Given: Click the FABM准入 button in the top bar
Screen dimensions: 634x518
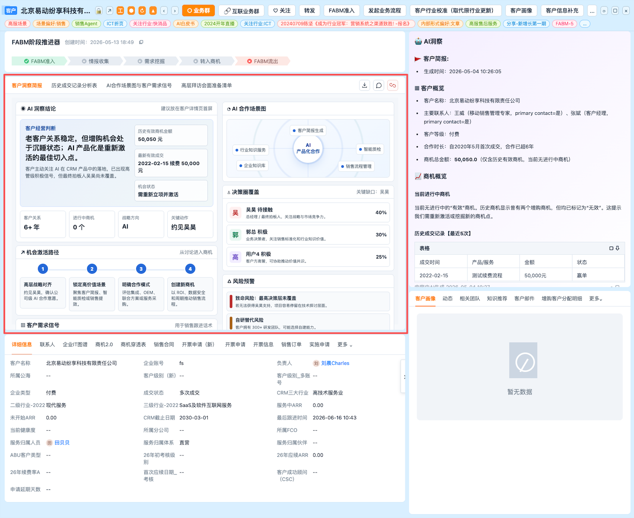Looking at the screenshot, I should coord(341,11).
